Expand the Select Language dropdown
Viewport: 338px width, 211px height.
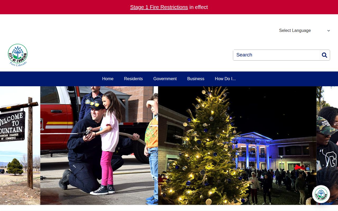304,31
